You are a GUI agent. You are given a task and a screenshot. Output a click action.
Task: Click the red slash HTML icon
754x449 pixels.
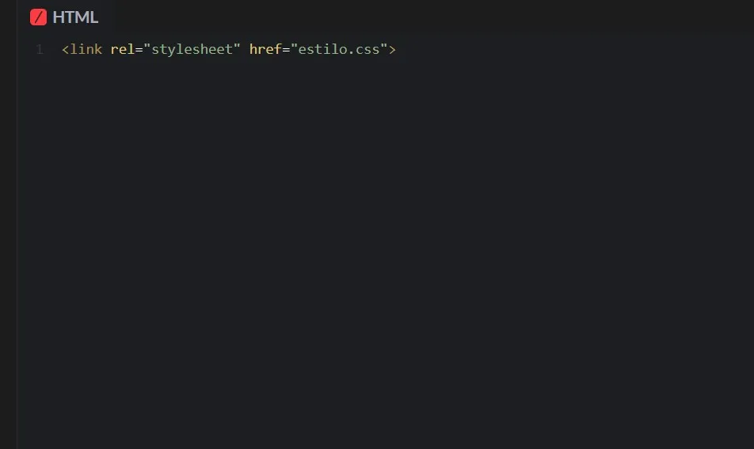(x=39, y=17)
